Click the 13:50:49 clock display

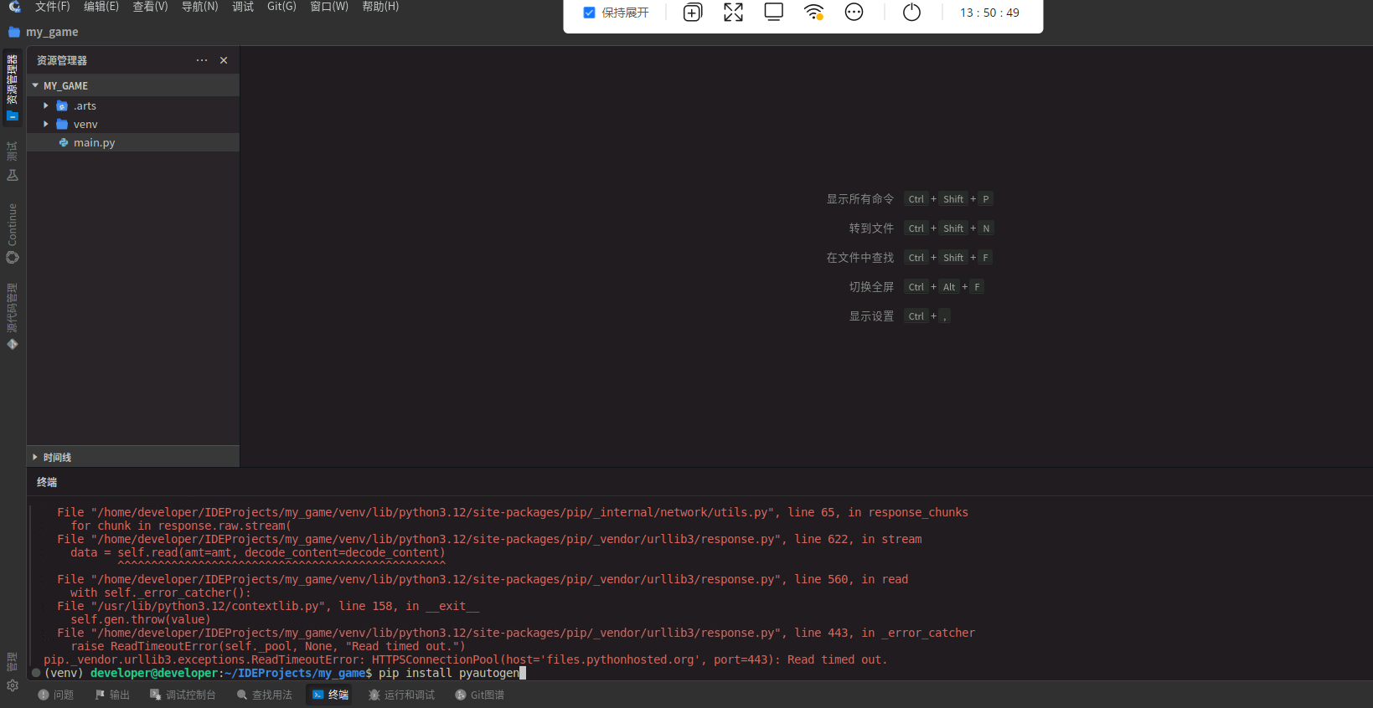point(989,13)
